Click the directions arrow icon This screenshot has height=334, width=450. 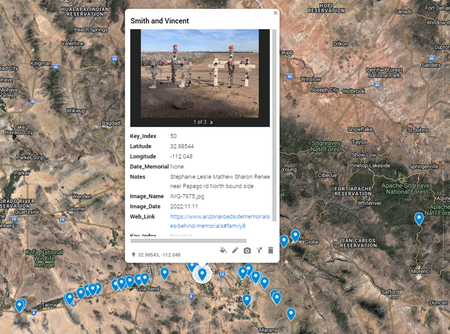click(259, 251)
